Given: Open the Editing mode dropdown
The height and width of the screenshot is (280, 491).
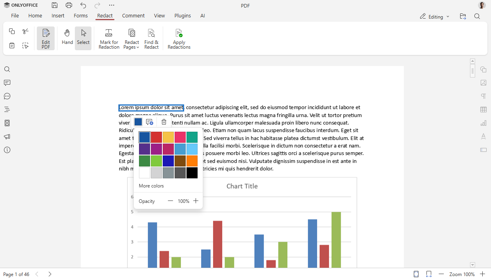Looking at the screenshot, I should point(434,17).
